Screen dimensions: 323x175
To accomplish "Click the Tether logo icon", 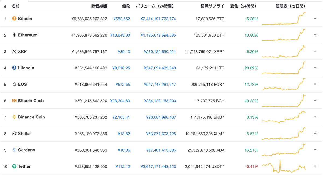I will pos(14,166).
